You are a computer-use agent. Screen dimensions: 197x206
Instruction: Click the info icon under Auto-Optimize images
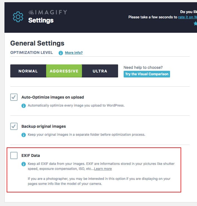[x=24, y=105]
